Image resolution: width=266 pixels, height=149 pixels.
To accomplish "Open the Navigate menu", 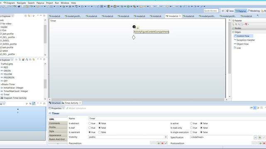I will [21, 3].
